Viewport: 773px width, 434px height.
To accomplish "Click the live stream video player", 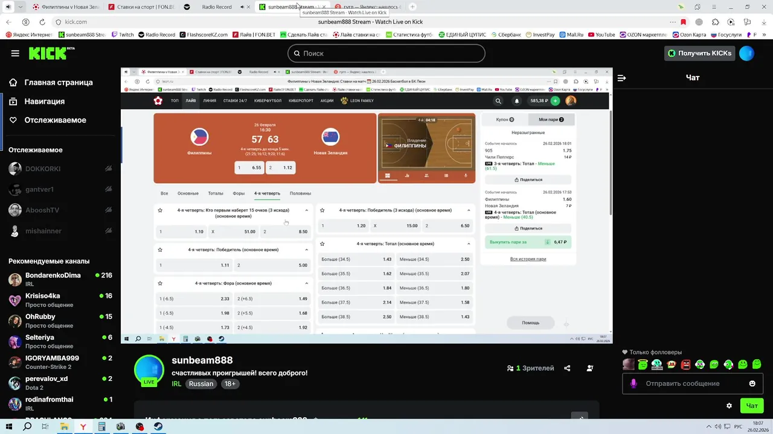I will click(367, 206).
